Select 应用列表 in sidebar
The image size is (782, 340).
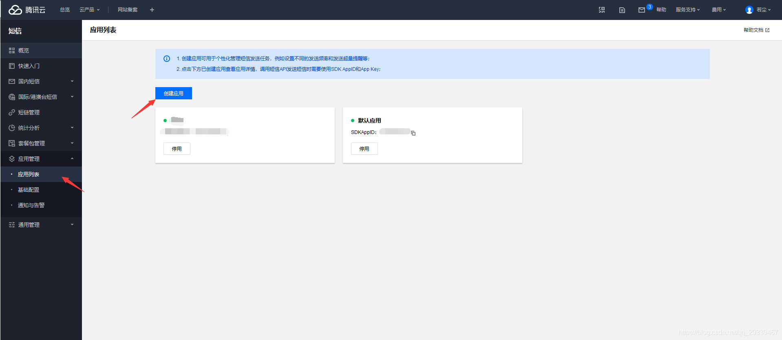41,174
